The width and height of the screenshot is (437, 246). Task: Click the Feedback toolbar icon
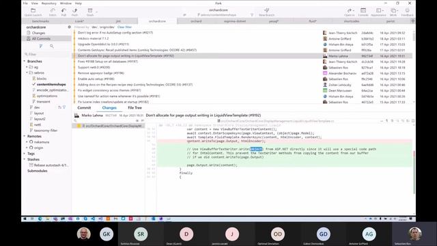tap(407, 11)
